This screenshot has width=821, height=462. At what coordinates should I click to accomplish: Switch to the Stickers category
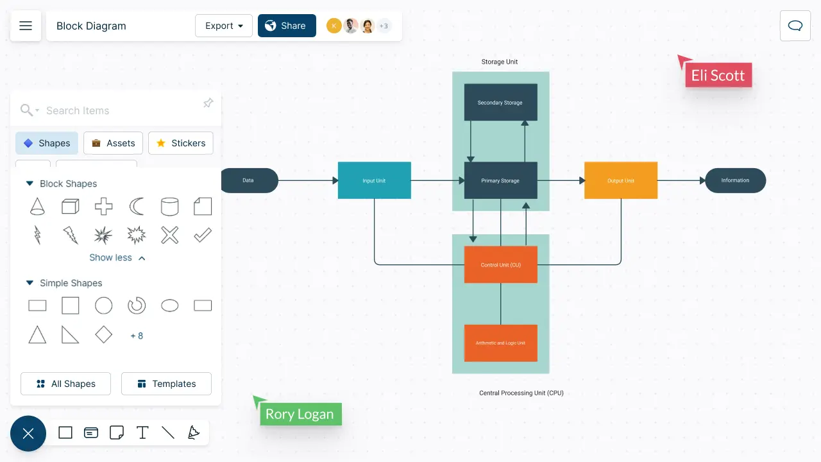(x=180, y=143)
